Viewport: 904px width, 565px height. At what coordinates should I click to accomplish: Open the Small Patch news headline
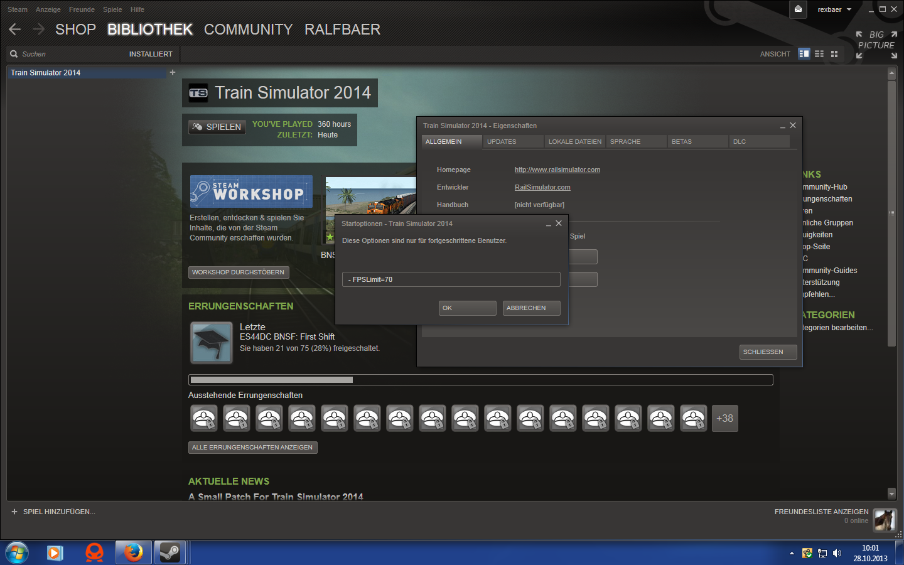pyautogui.click(x=276, y=496)
